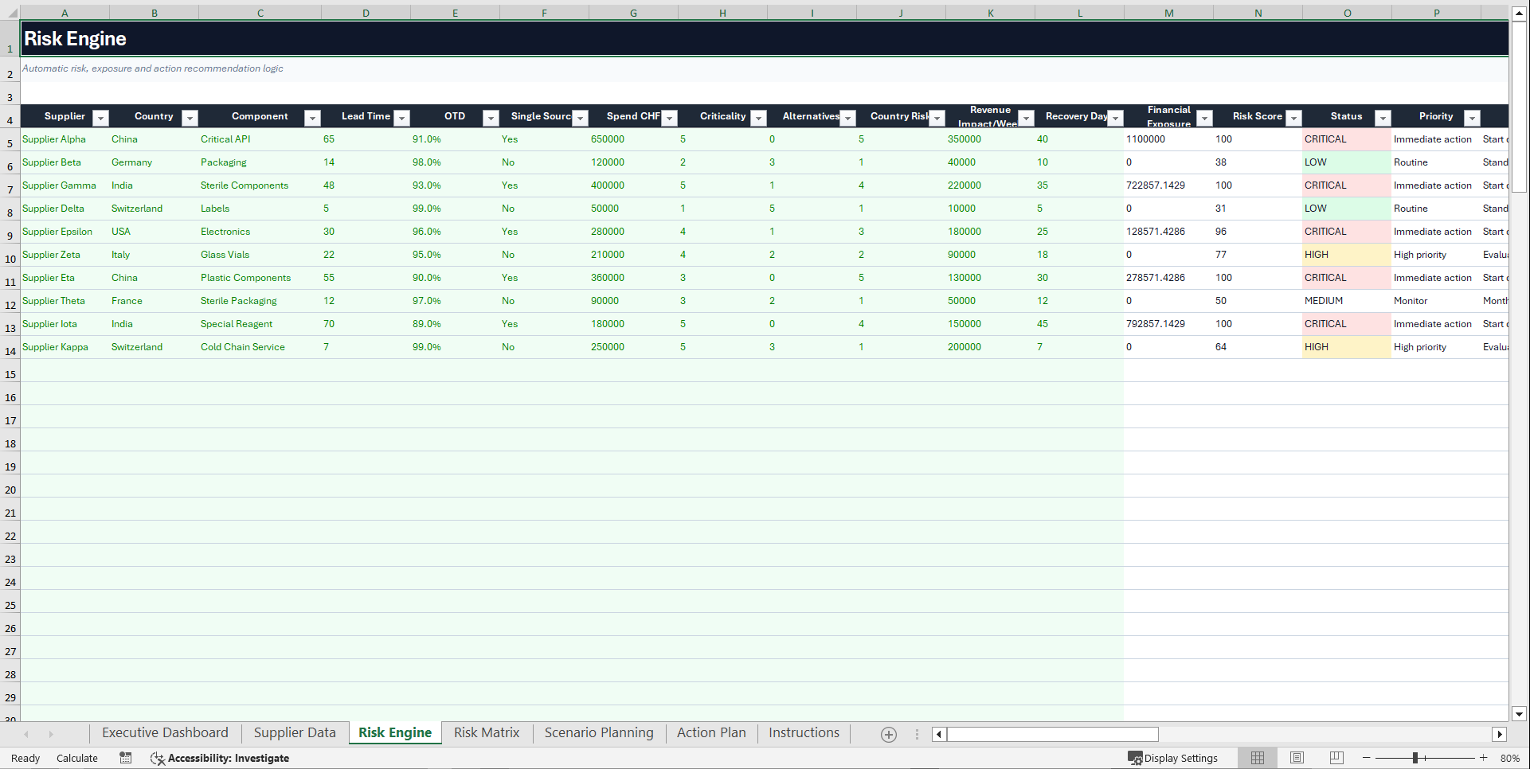Open the Single Source filter dropdown
Viewport: 1530px width, 769px height.
(581, 118)
